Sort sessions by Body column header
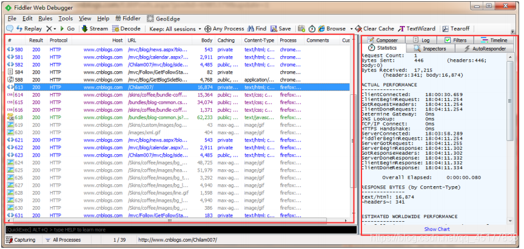 (204, 40)
